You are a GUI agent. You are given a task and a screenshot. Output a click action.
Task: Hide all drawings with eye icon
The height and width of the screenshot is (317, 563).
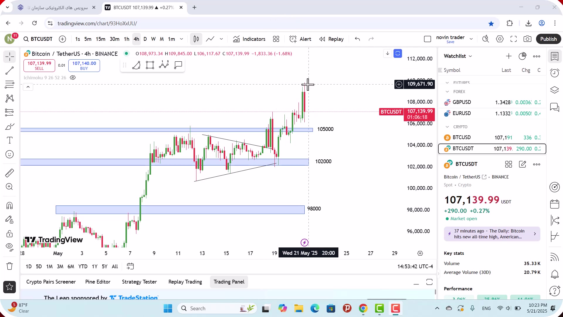10,247
